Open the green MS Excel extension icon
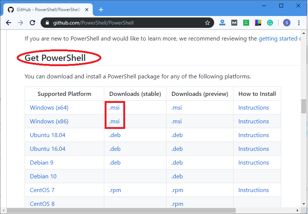This screenshot has height=214, width=308. point(246,23)
